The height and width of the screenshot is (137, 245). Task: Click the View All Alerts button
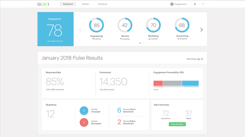[x=177, y=124]
